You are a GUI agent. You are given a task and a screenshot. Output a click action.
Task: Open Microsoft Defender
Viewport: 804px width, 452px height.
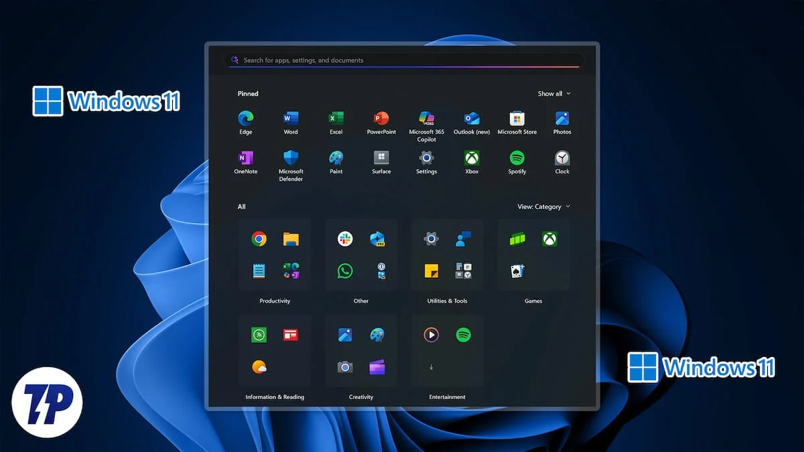coord(290,159)
